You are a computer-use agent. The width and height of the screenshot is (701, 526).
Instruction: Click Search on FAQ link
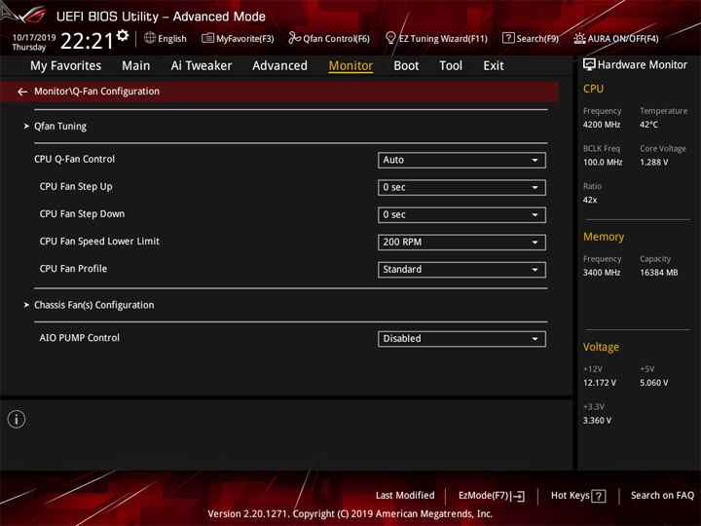click(663, 496)
